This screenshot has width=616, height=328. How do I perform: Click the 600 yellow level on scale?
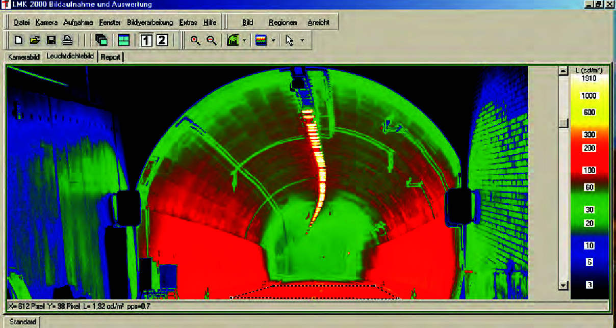589,113
